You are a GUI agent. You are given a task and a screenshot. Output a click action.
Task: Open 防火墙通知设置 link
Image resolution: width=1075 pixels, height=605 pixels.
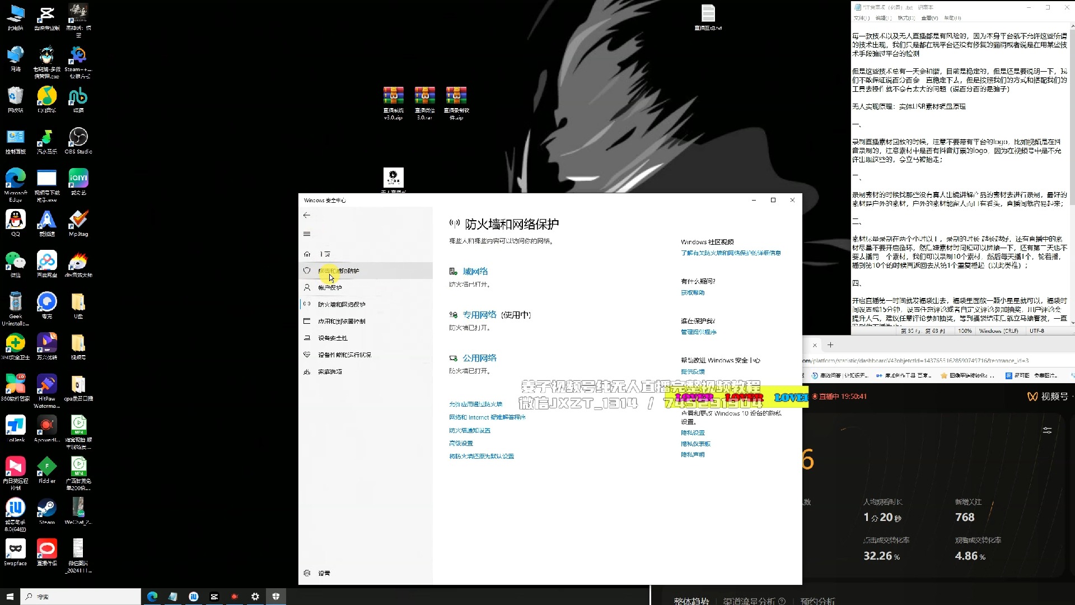(470, 430)
